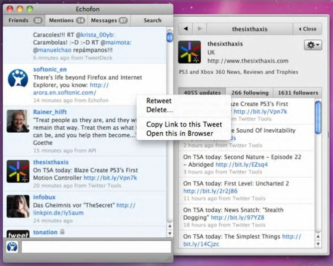Open the bit.ly/EZsq4 link in drawer
Viewport: 333px width, 266px height.
point(242,164)
